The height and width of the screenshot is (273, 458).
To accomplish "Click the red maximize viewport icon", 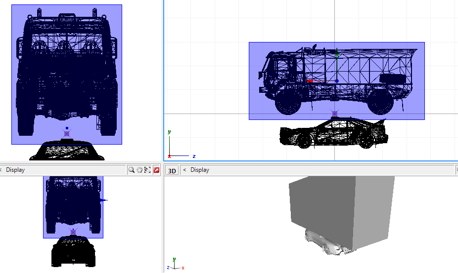I will 156,170.
